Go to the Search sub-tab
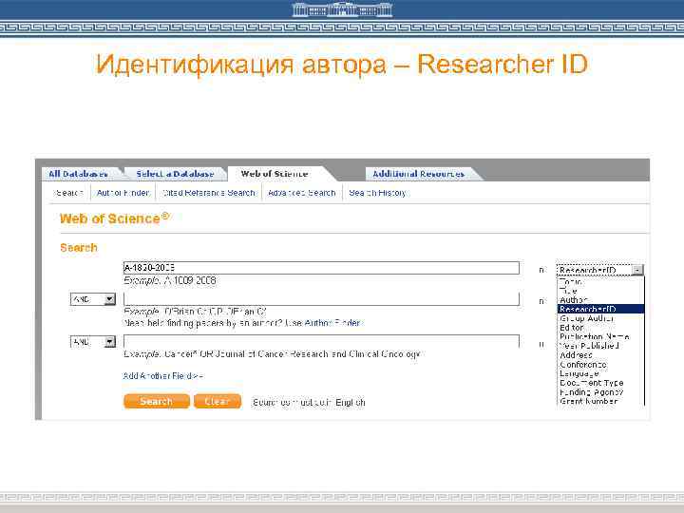The width and height of the screenshot is (684, 513). (x=69, y=193)
